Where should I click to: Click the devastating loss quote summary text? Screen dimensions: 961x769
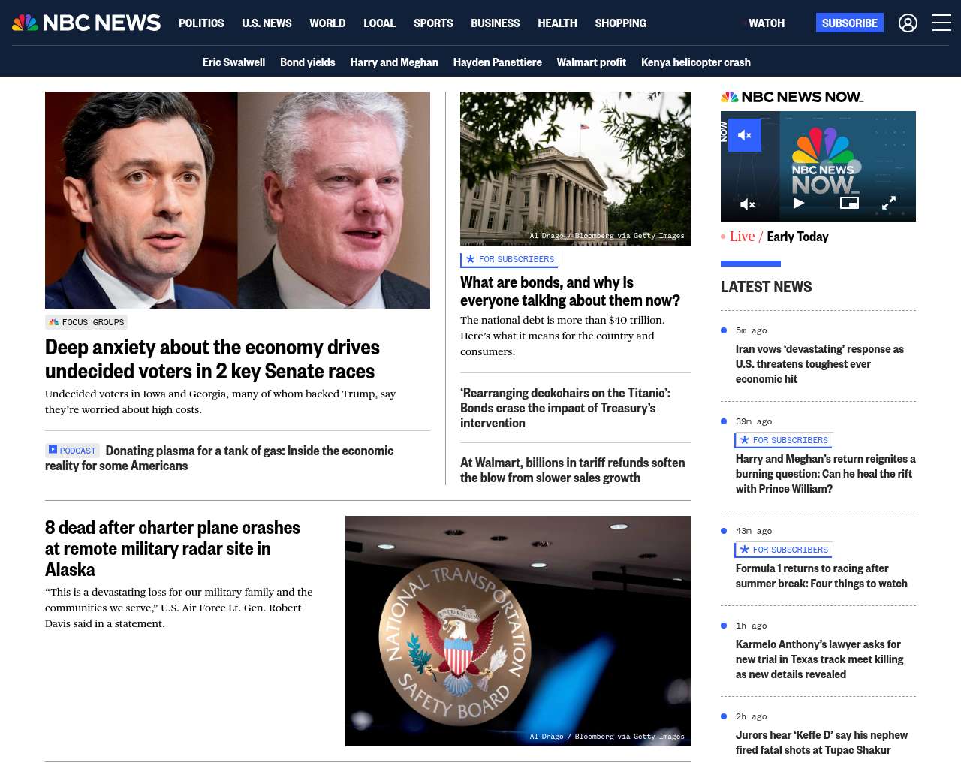(179, 608)
